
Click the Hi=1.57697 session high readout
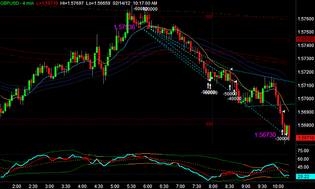coord(72,3)
